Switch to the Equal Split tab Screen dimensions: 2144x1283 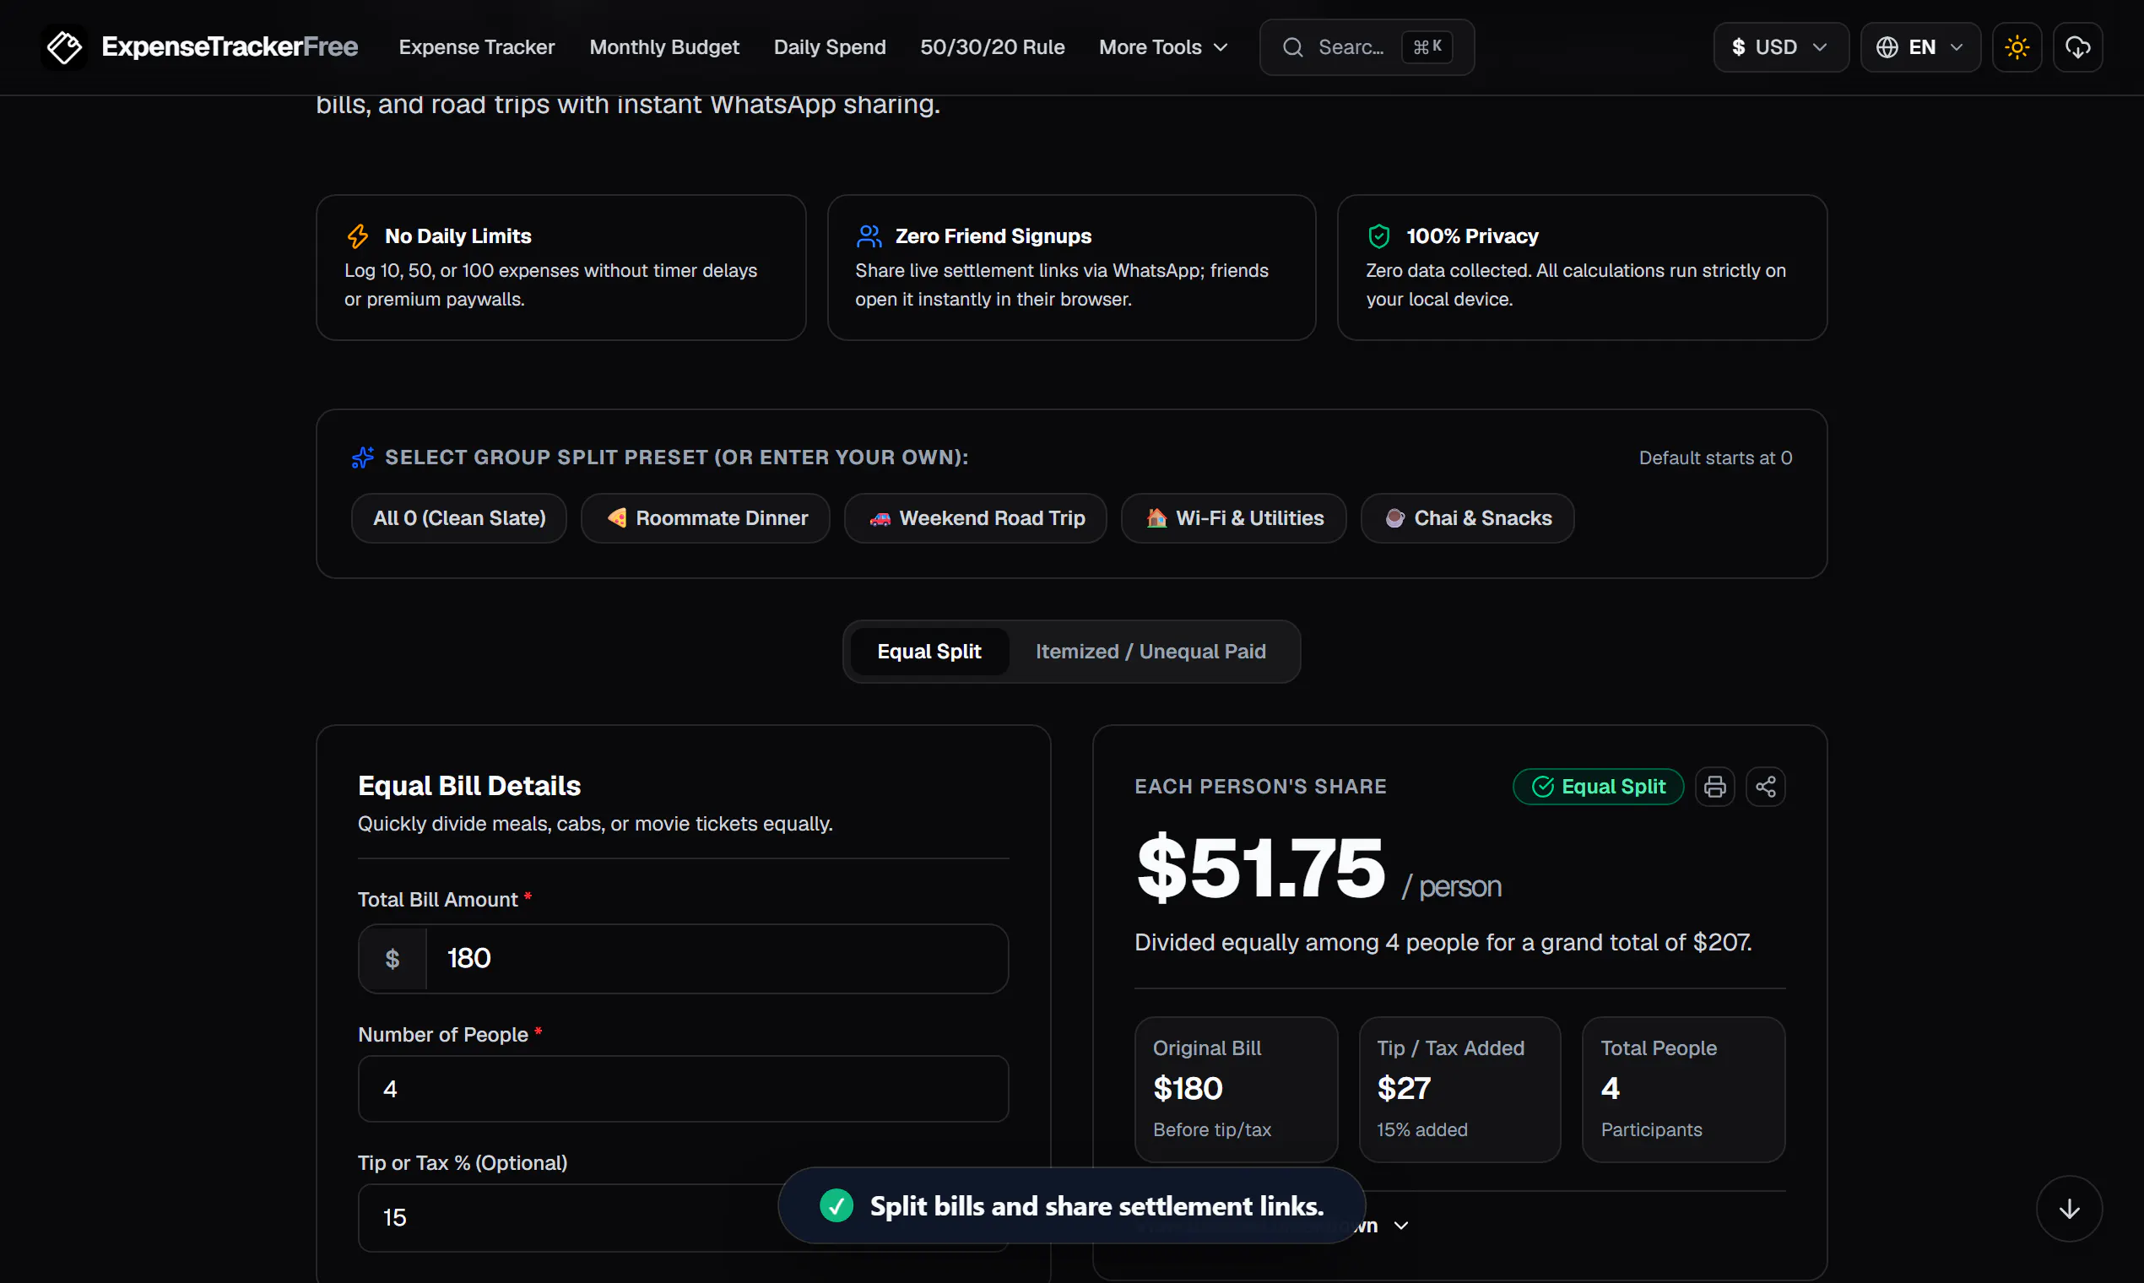(929, 651)
